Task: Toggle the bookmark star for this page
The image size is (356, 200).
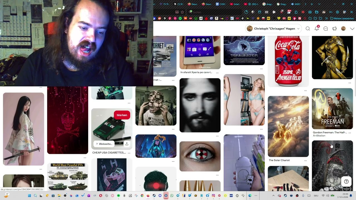Action: (x=182, y=12)
